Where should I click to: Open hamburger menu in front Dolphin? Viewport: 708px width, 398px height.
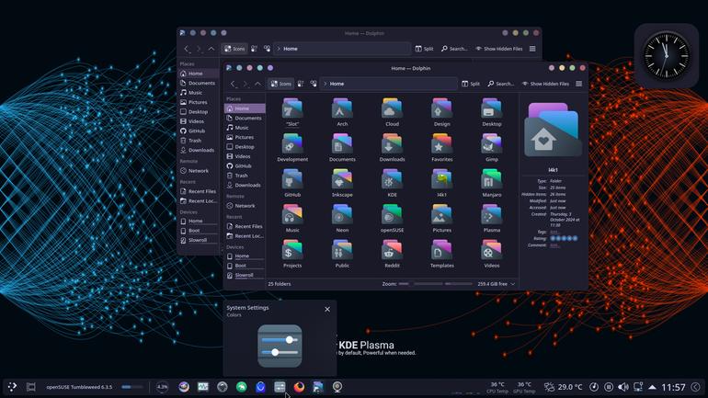coord(579,84)
